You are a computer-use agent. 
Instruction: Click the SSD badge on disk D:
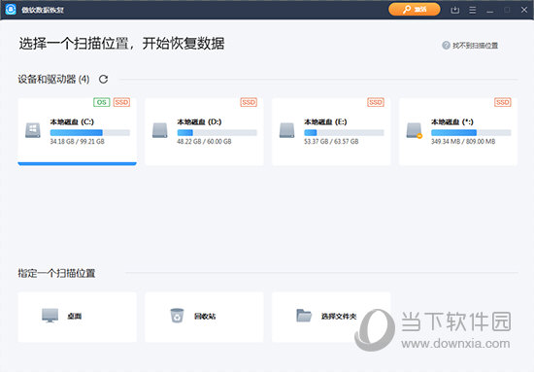pos(249,102)
